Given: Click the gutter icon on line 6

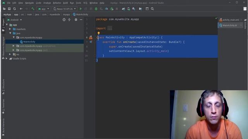Looking at the screenshot, I should 91,37.
